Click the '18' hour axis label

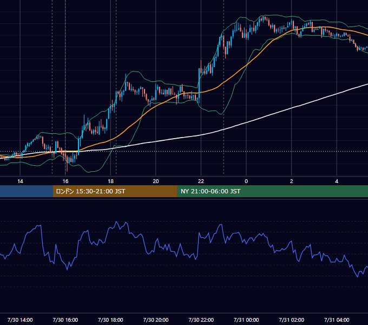click(x=110, y=181)
